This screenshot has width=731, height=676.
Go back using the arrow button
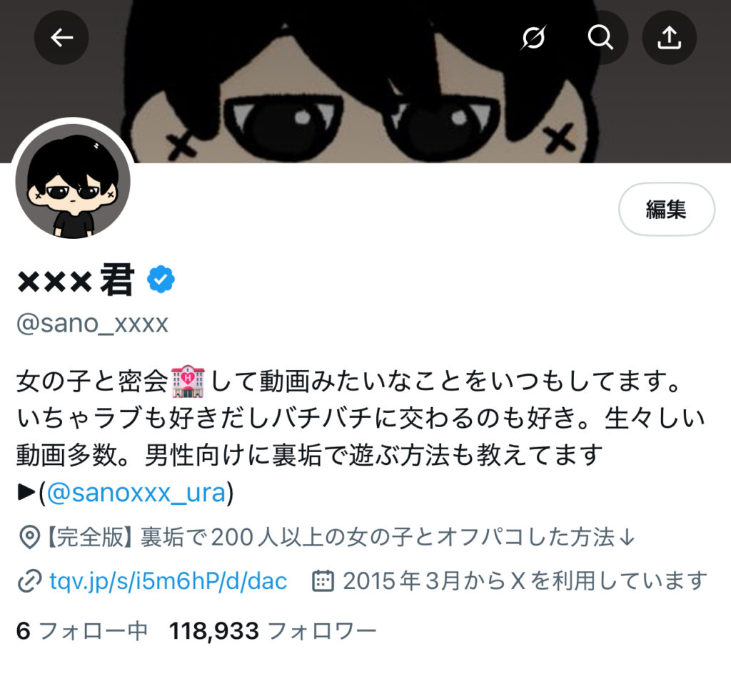61,38
